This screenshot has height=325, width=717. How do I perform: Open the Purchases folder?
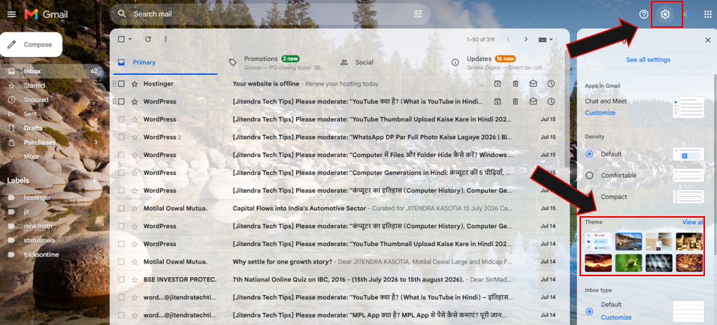coord(39,143)
